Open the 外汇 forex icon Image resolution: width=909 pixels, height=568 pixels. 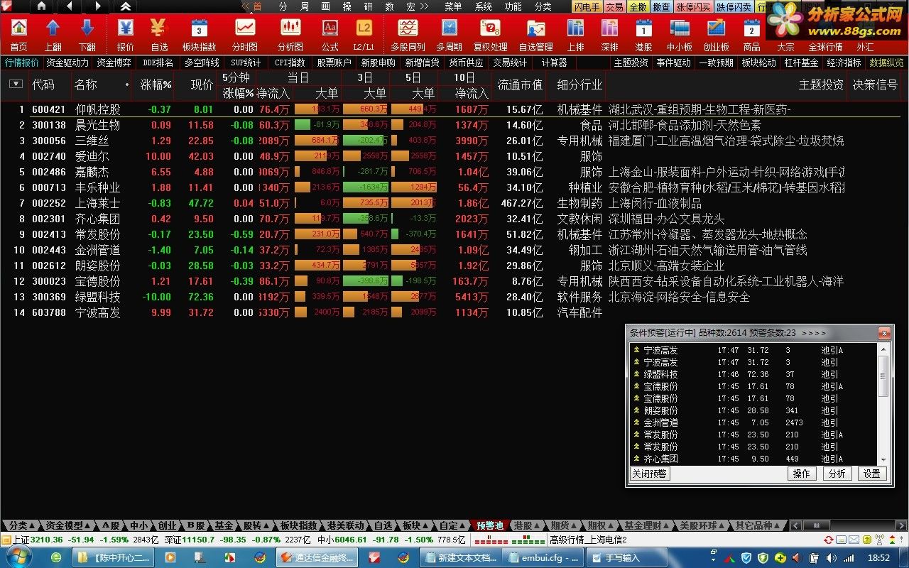tap(865, 47)
